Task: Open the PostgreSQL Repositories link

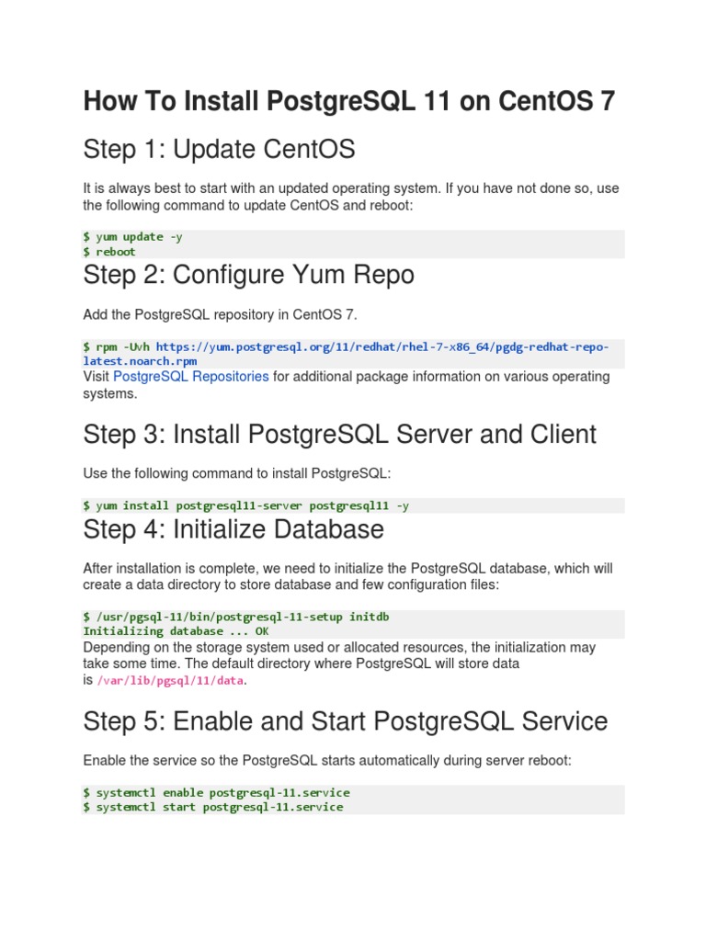Action: pyautogui.click(x=191, y=377)
